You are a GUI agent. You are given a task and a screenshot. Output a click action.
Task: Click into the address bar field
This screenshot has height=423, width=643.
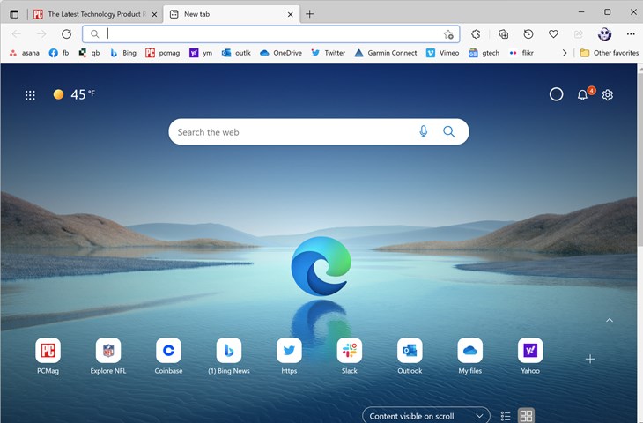tap(270, 34)
